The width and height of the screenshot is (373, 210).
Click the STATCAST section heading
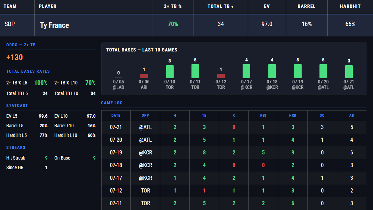click(17, 106)
